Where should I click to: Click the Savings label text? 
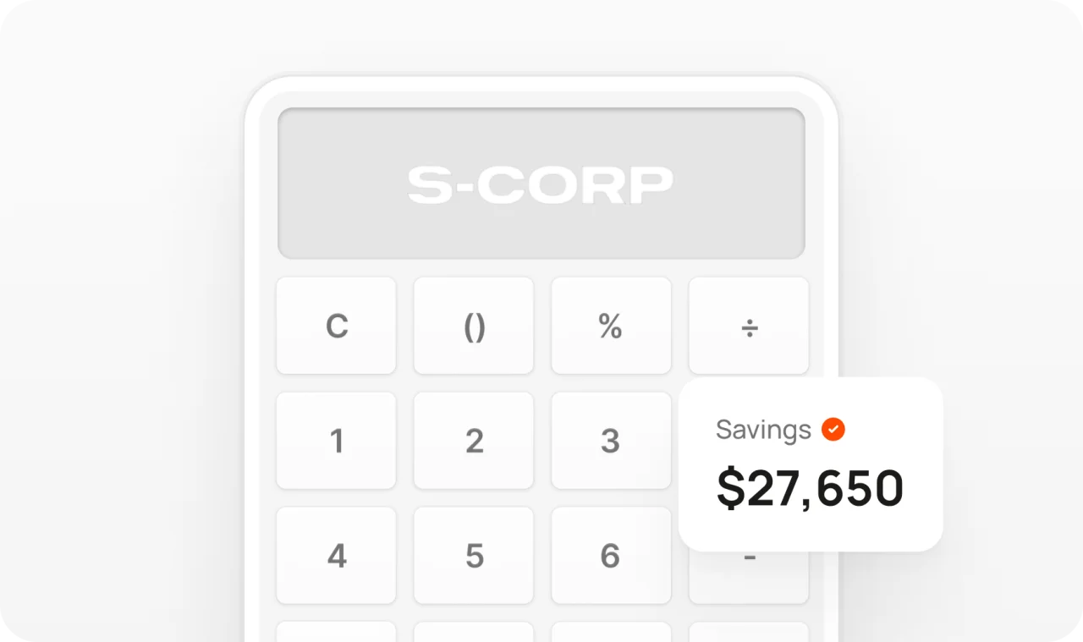click(x=763, y=430)
